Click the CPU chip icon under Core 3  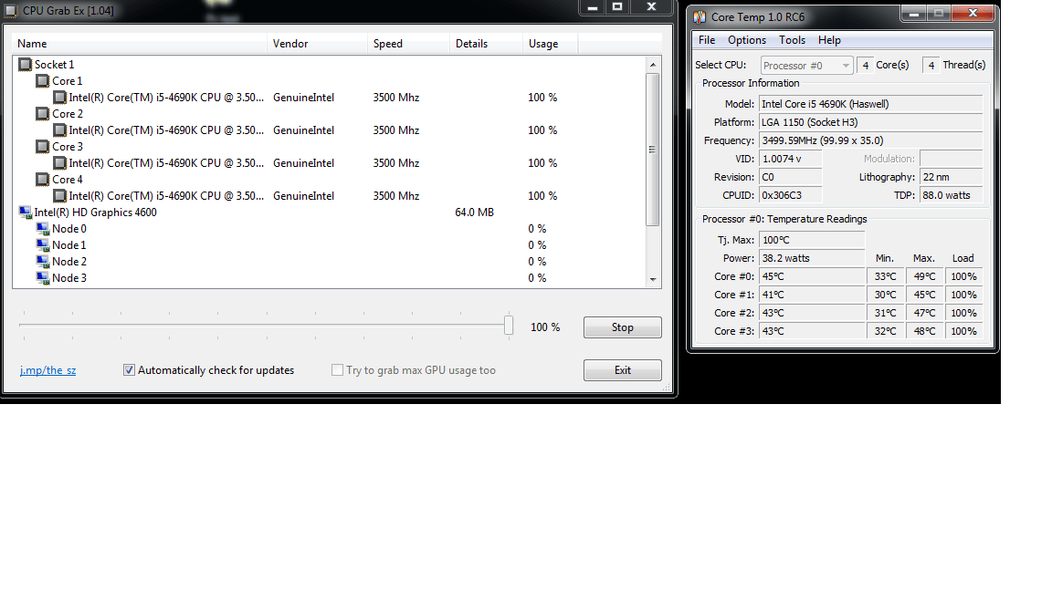59,163
